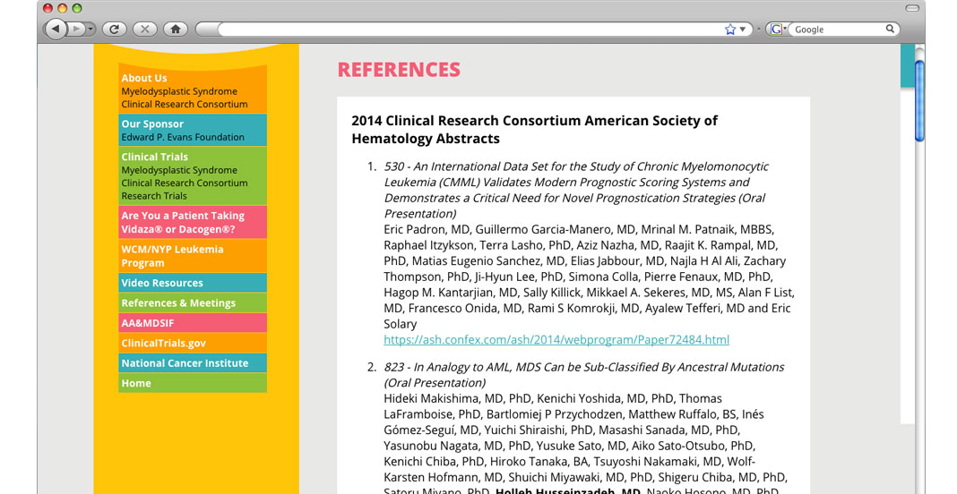Click 'Edward P. Evans Foundation' subtitle text

pyautogui.click(x=183, y=137)
